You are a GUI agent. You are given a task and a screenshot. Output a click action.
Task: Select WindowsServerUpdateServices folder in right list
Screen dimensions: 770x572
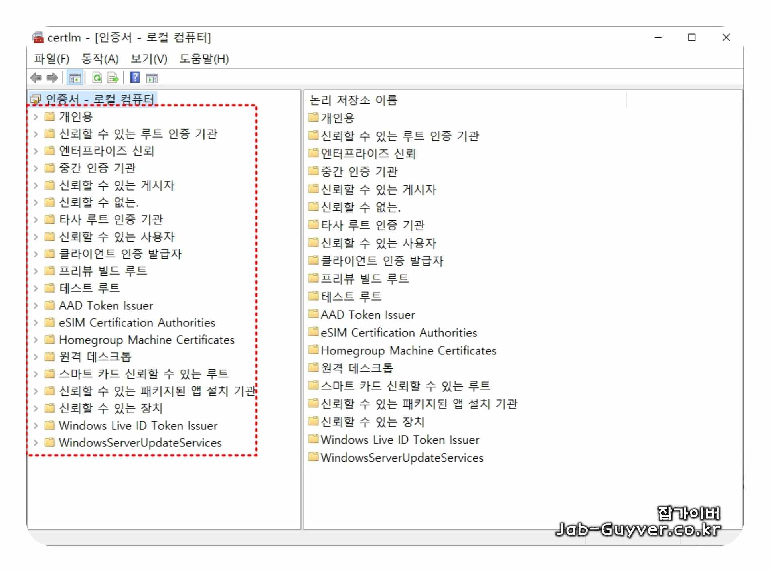[401, 458]
